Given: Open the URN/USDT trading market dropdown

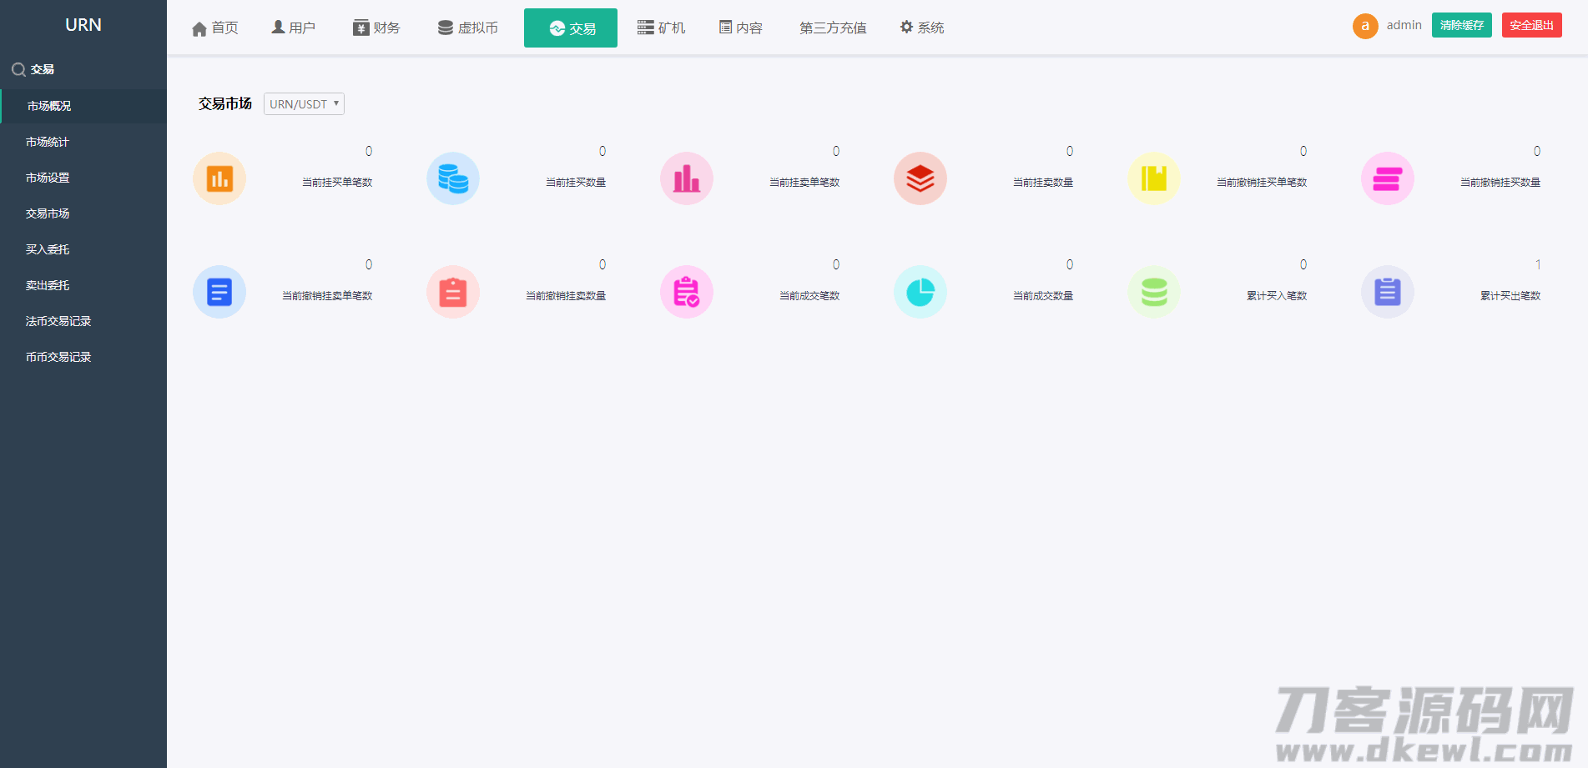Looking at the screenshot, I should coord(304,104).
